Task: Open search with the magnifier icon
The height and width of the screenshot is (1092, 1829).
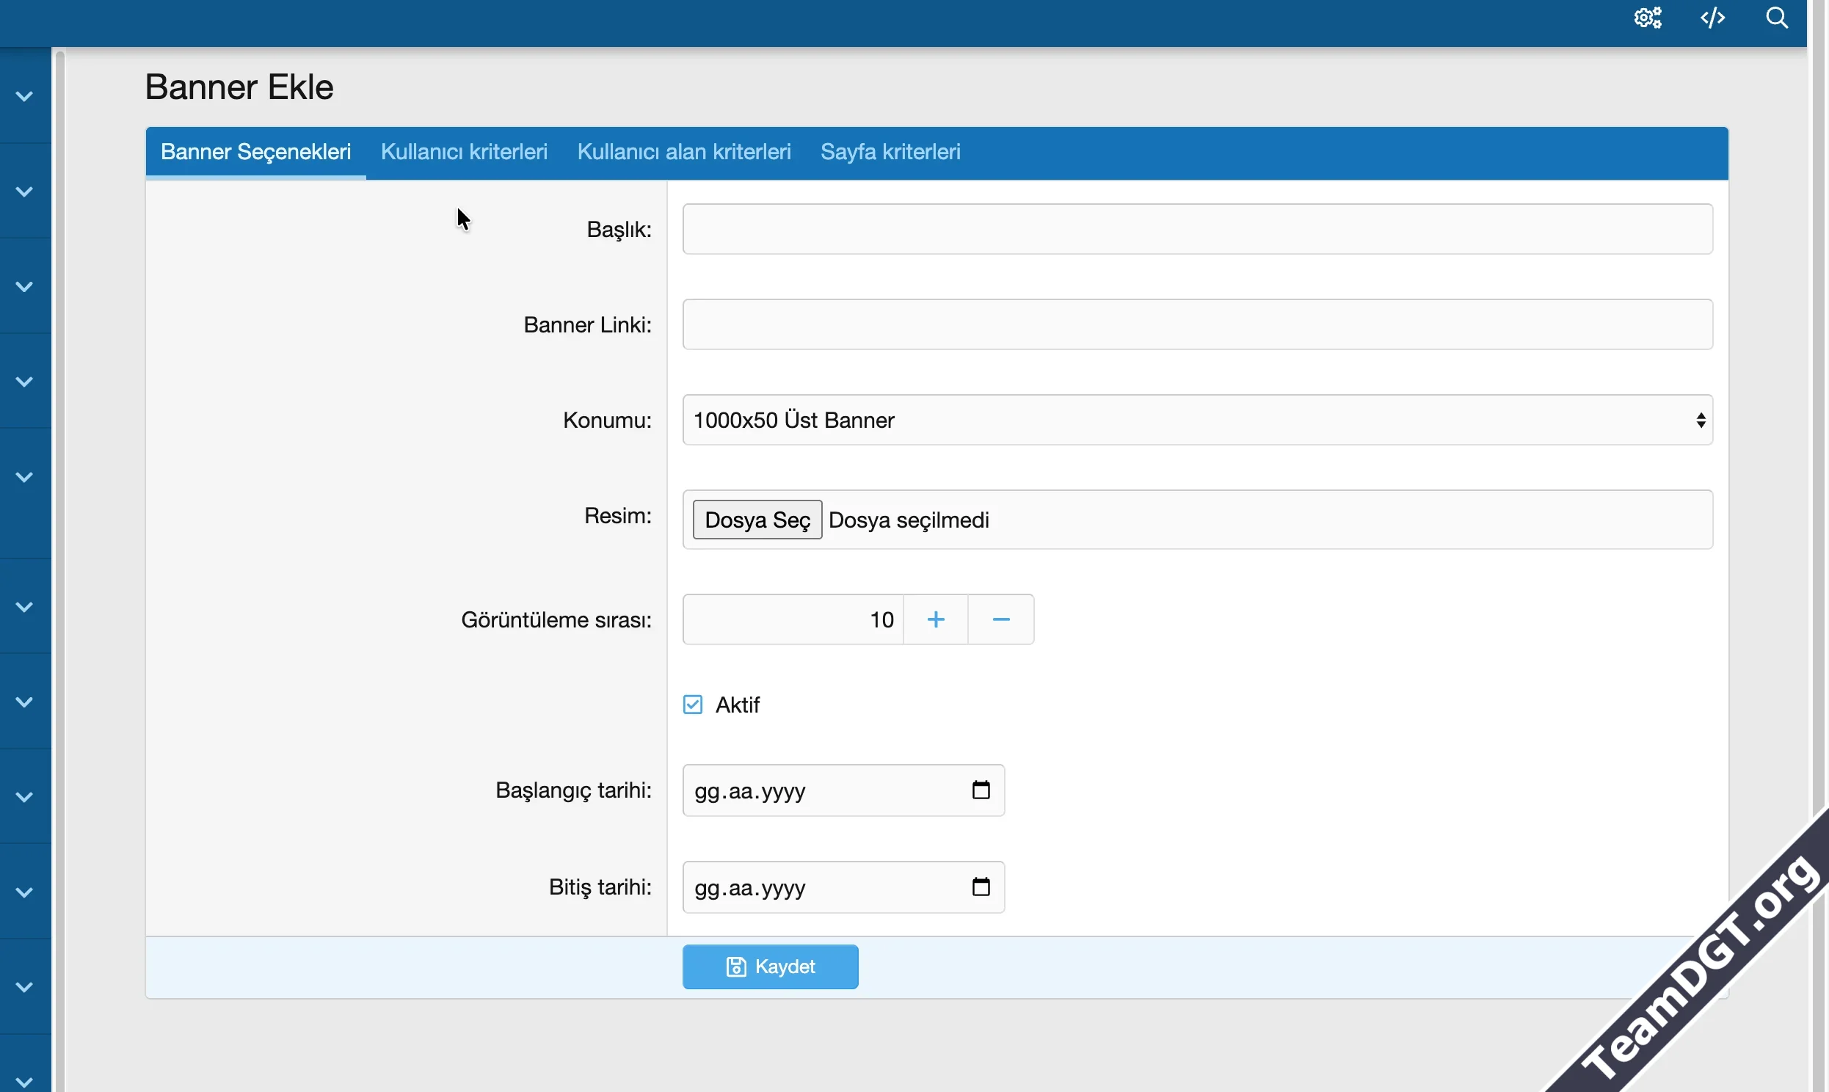Action: (1776, 18)
